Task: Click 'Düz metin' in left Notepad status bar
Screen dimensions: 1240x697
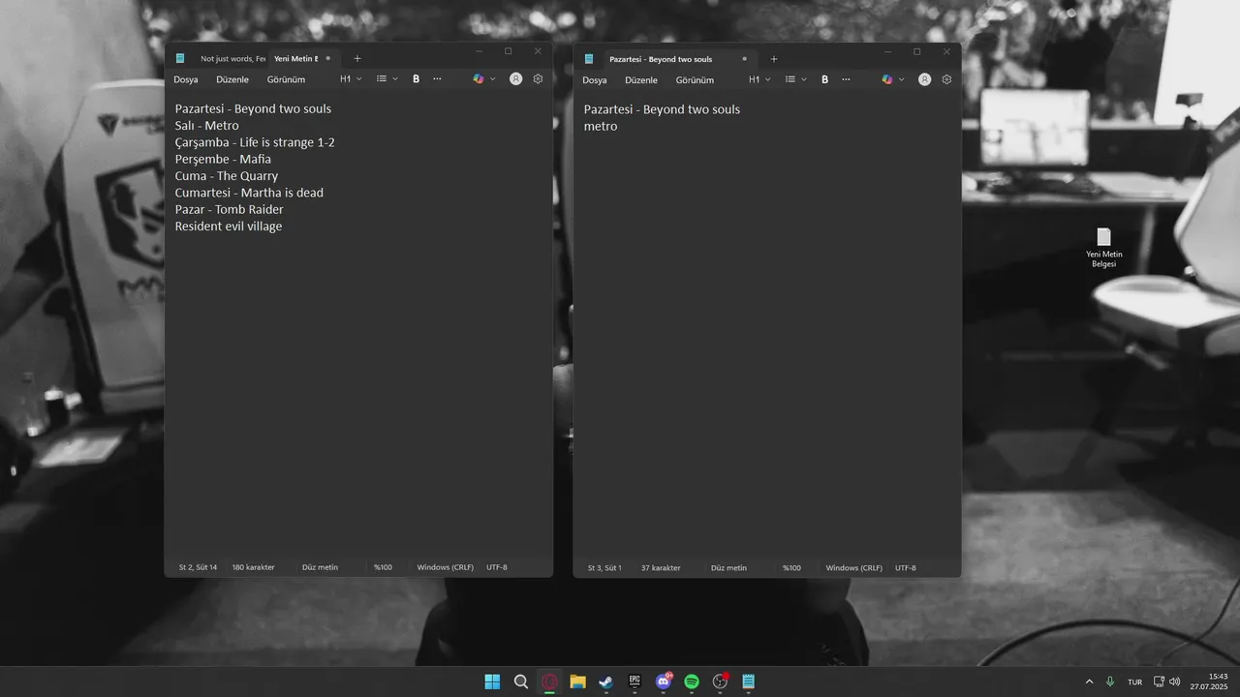Action: pos(320,567)
